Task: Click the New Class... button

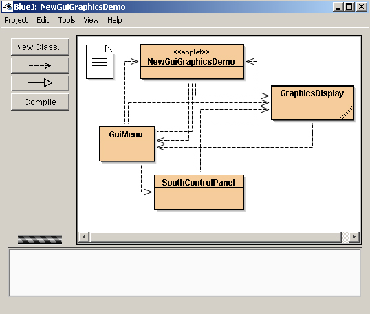Action: coord(40,47)
